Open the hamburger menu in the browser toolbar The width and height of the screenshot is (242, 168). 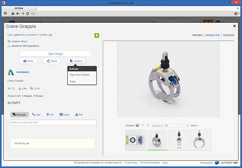click(6, 14)
